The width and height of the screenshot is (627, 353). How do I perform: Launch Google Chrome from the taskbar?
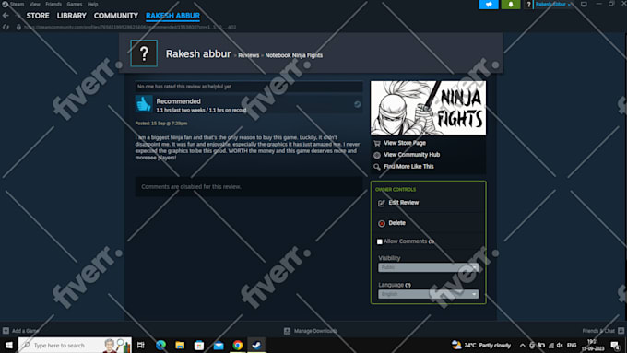click(238, 345)
